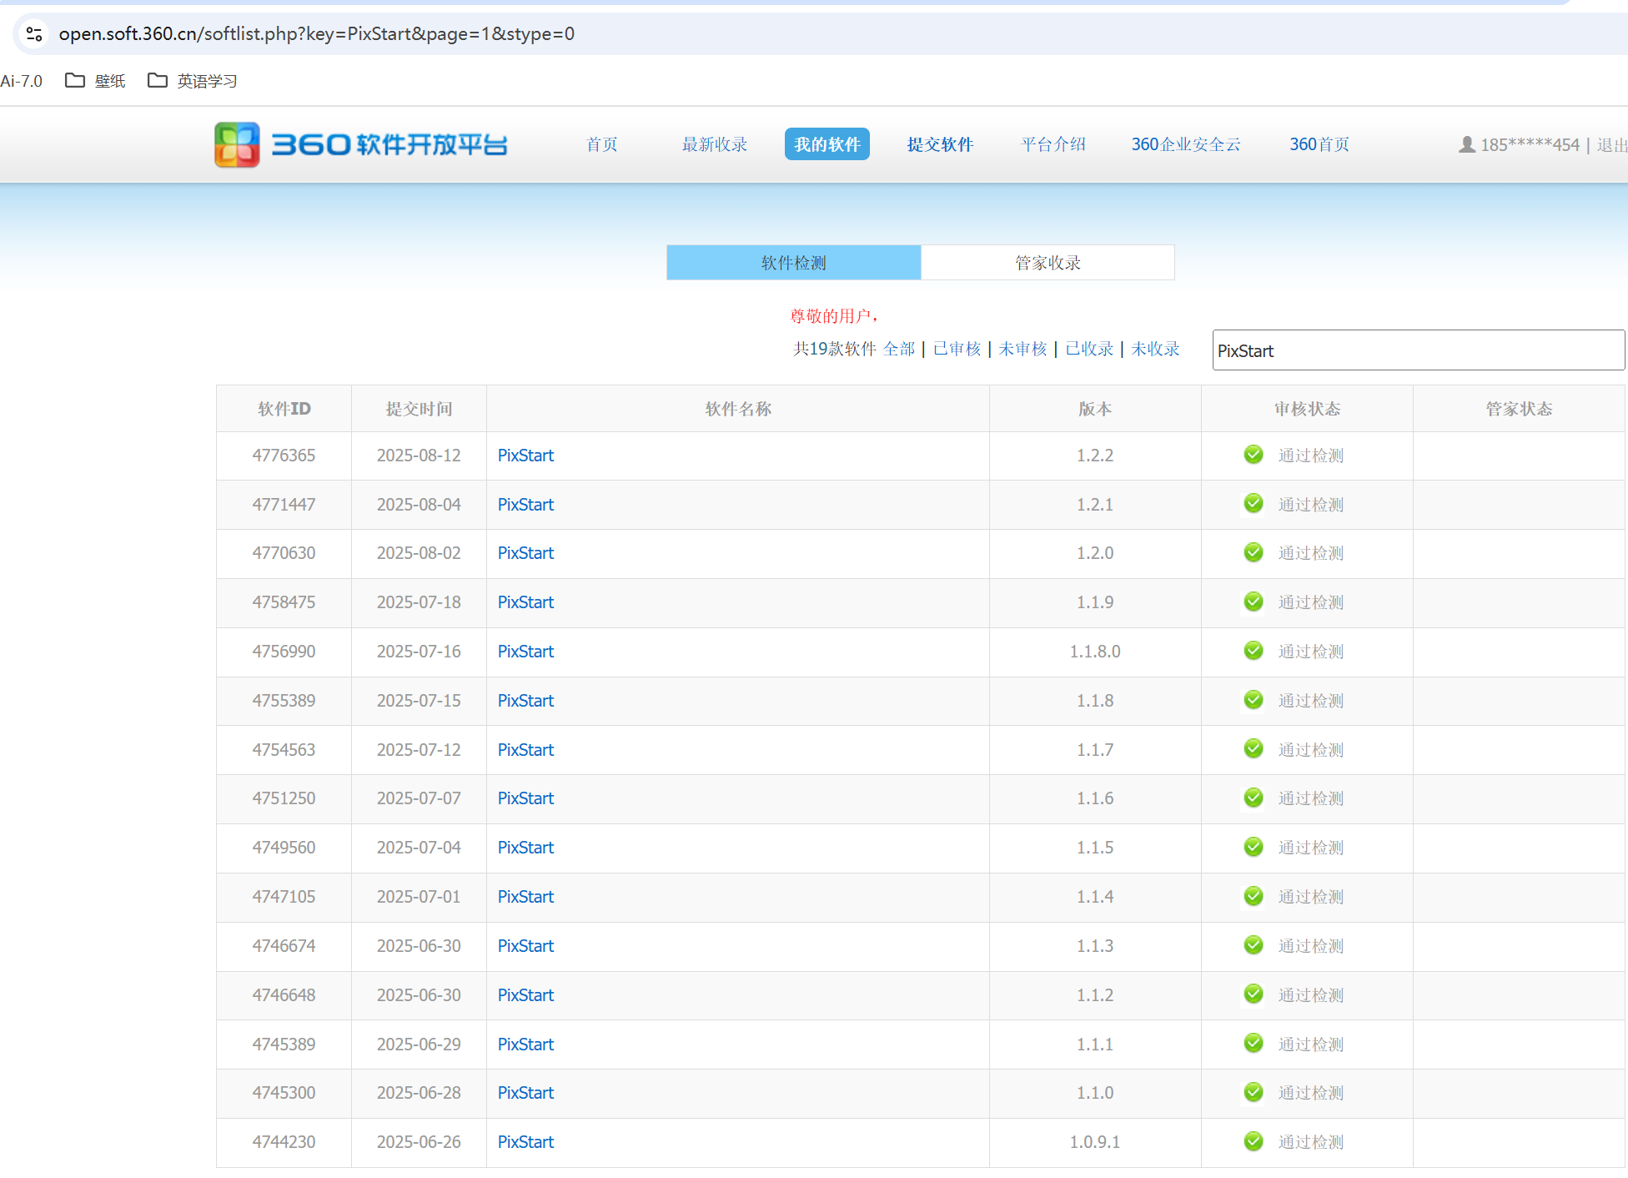Filter list by 已审核

957,349
